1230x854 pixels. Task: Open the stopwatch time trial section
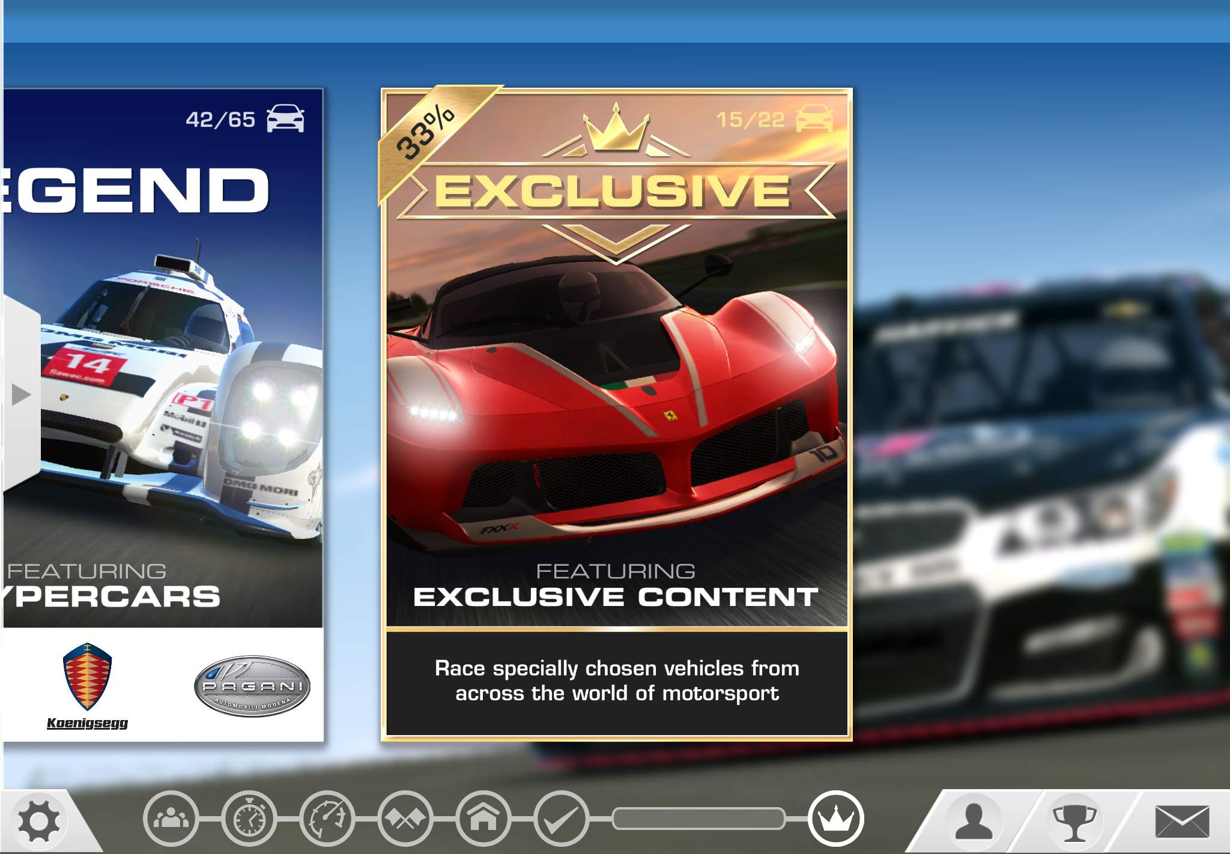tap(249, 819)
